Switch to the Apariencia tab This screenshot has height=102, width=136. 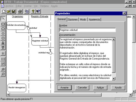click(94, 20)
